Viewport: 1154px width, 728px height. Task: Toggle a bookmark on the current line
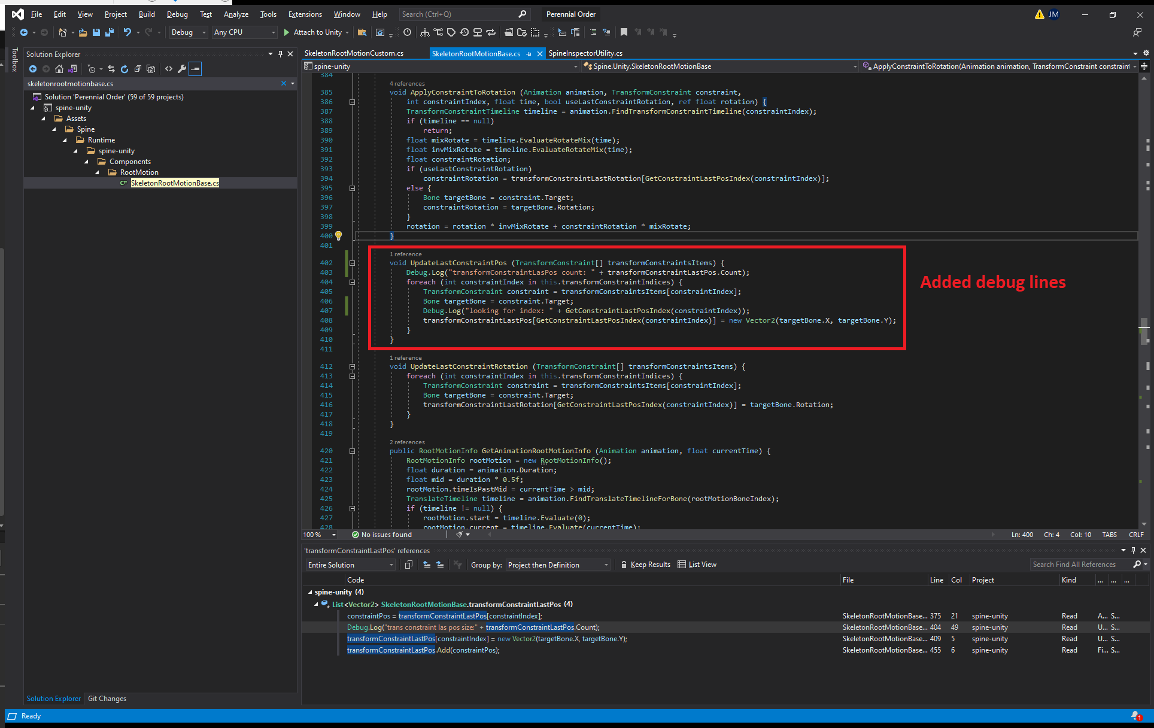coord(624,33)
